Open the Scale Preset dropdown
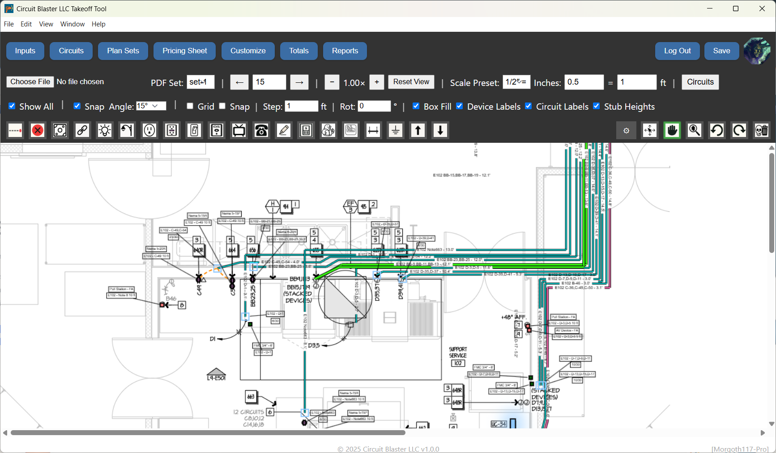This screenshot has height=453, width=776. [x=516, y=82]
